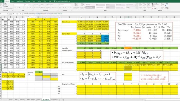Click the AutoSum sigma button
The height and width of the screenshot is (101, 180).
tap(155, 4)
